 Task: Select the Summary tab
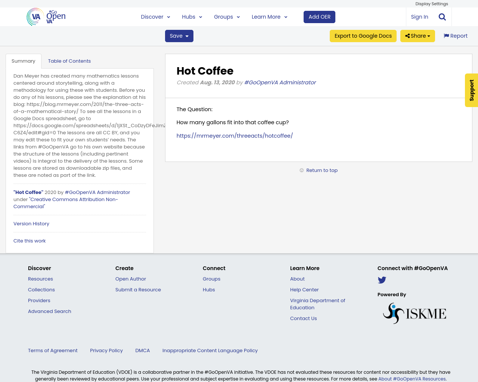[x=23, y=60]
